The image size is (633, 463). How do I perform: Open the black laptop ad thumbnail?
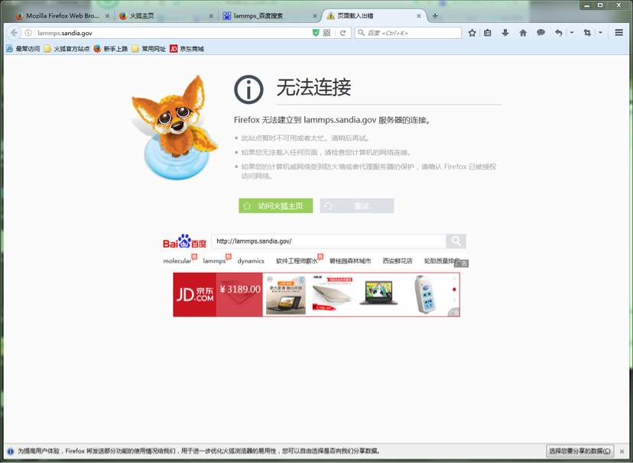[378, 293]
